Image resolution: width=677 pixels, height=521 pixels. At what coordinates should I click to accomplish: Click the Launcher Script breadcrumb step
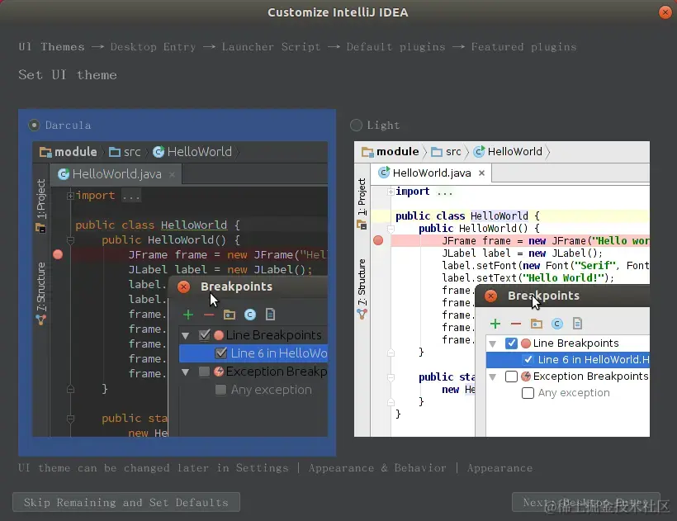click(x=271, y=46)
